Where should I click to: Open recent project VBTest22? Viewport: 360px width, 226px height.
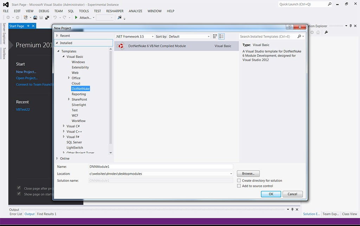click(x=23, y=109)
